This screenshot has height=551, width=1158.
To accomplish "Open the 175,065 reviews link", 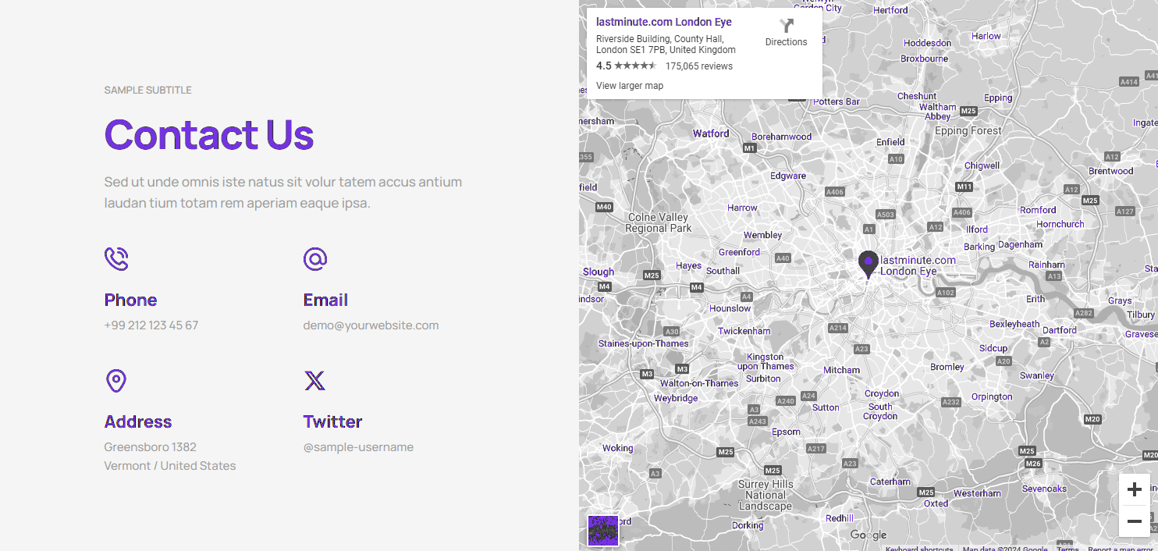I will (x=699, y=66).
